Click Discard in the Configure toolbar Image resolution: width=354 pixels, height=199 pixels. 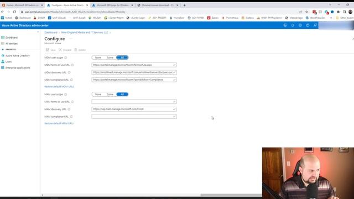(65, 50)
